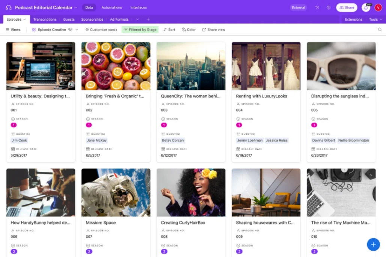Toggle the Filtered by Stage filter

pos(140,29)
